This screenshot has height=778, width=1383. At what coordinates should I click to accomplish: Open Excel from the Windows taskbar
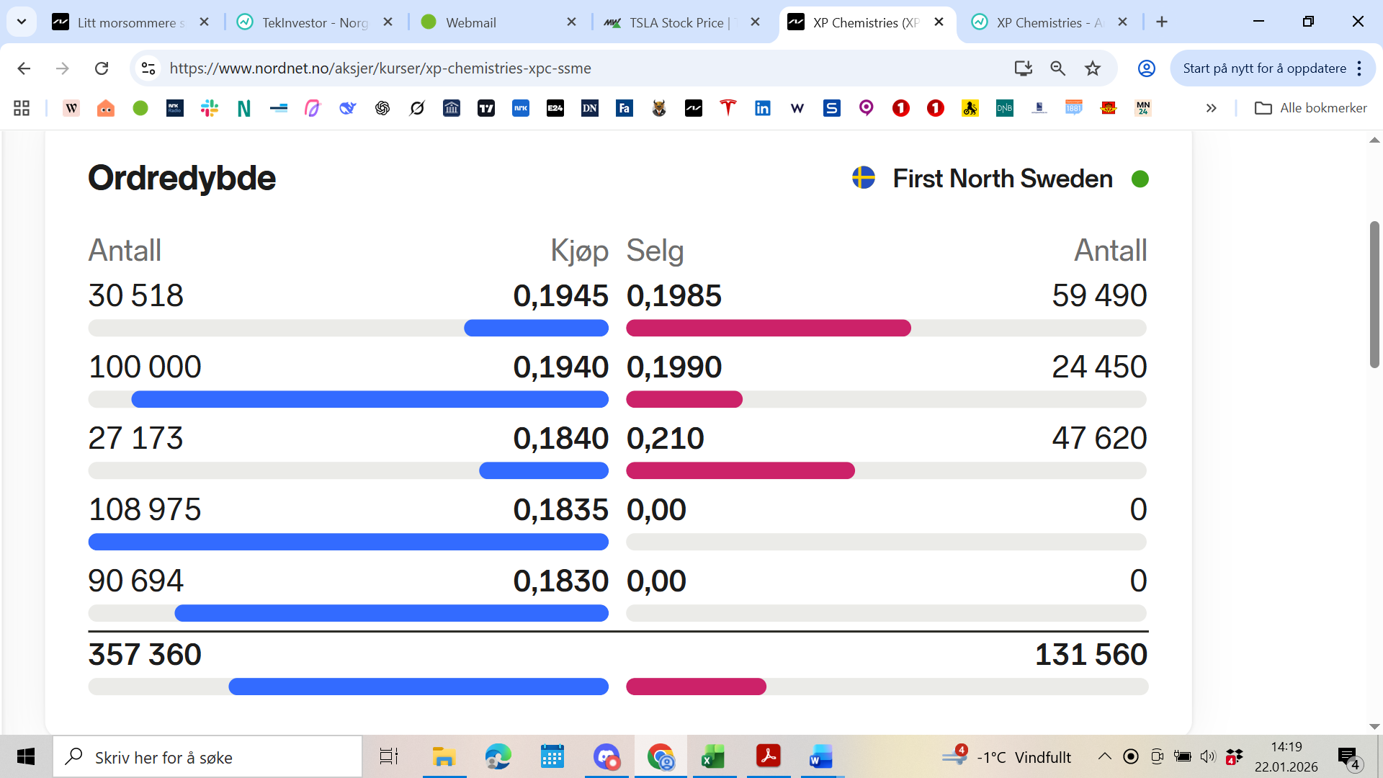pyautogui.click(x=713, y=757)
